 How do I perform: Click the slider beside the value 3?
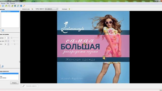pos(15,38)
